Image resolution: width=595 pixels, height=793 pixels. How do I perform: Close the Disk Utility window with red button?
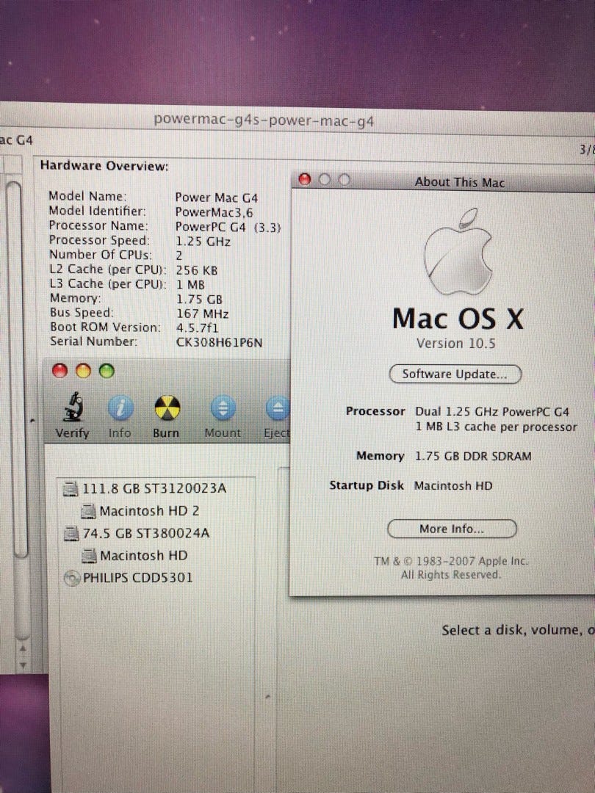point(59,371)
